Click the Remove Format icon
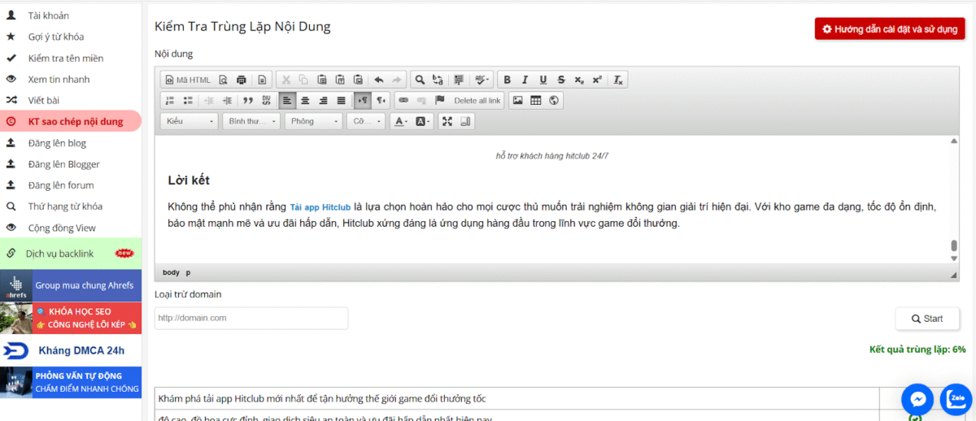Screen dimensions: 976x421 618,80
